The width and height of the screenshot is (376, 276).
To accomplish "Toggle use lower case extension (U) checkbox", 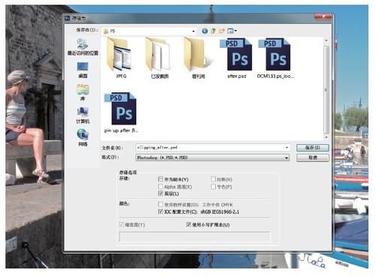I will 189,224.
